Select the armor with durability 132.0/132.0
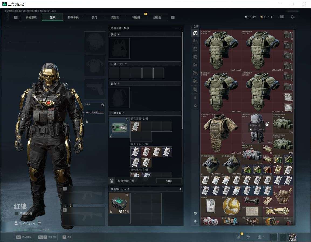 [262, 51]
